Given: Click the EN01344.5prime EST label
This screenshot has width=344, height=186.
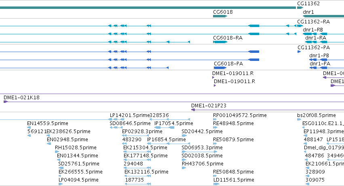Looking at the screenshot, I should click(x=78, y=156).
